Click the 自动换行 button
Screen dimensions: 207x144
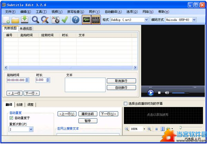click(121, 87)
